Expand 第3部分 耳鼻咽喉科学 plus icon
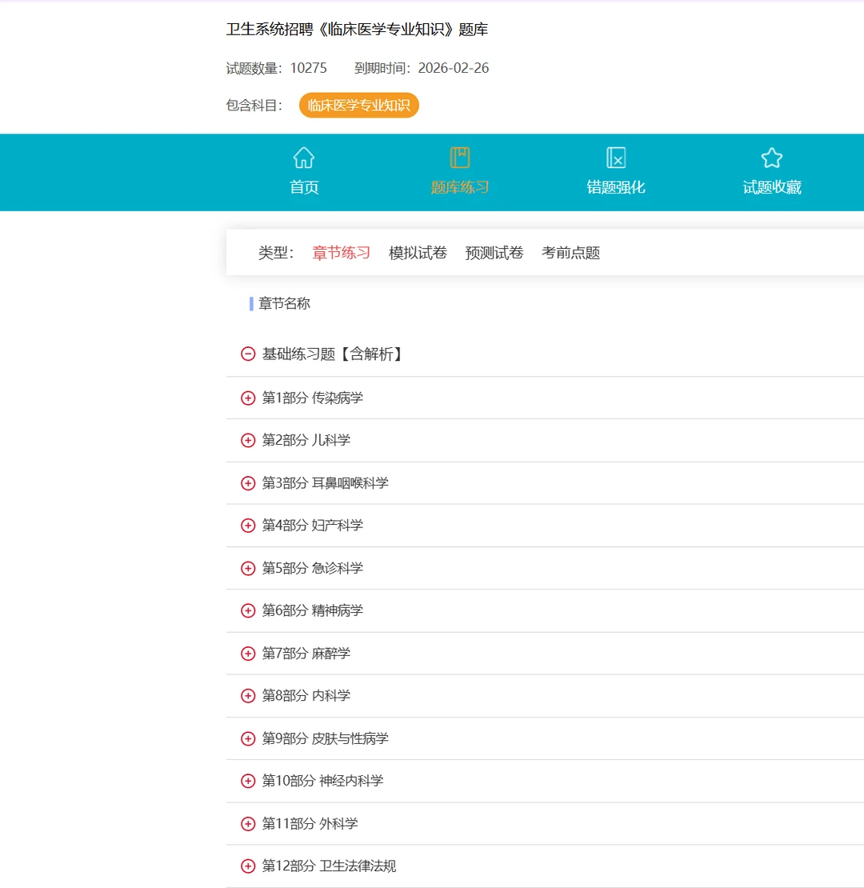864x888 pixels. [x=248, y=483]
